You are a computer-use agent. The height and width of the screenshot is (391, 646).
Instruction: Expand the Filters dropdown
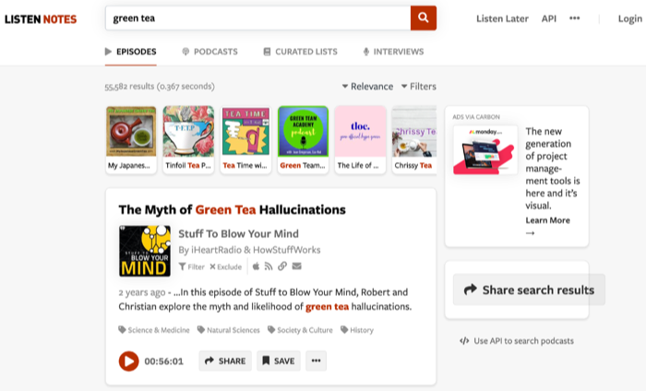click(x=418, y=87)
